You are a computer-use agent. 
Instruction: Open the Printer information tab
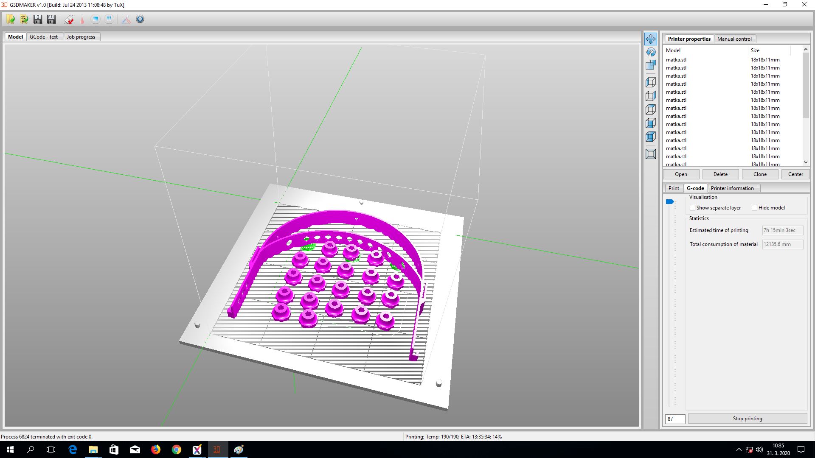tap(732, 188)
